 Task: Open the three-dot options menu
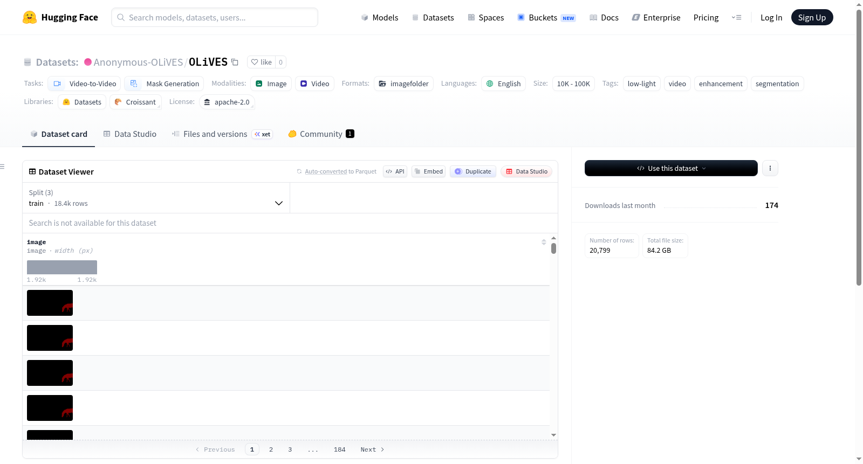(770, 168)
